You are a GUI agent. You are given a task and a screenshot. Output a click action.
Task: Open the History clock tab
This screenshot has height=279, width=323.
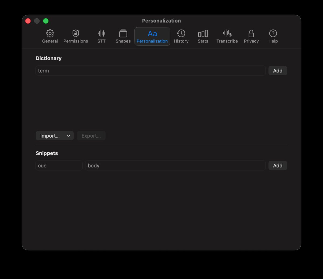tap(181, 37)
